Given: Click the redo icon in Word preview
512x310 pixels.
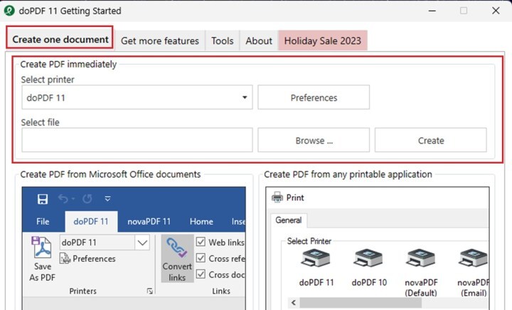Looking at the screenshot, I should coord(87,198).
